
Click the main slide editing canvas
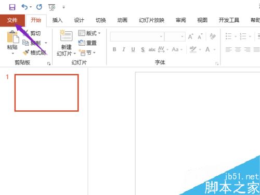click(198, 133)
